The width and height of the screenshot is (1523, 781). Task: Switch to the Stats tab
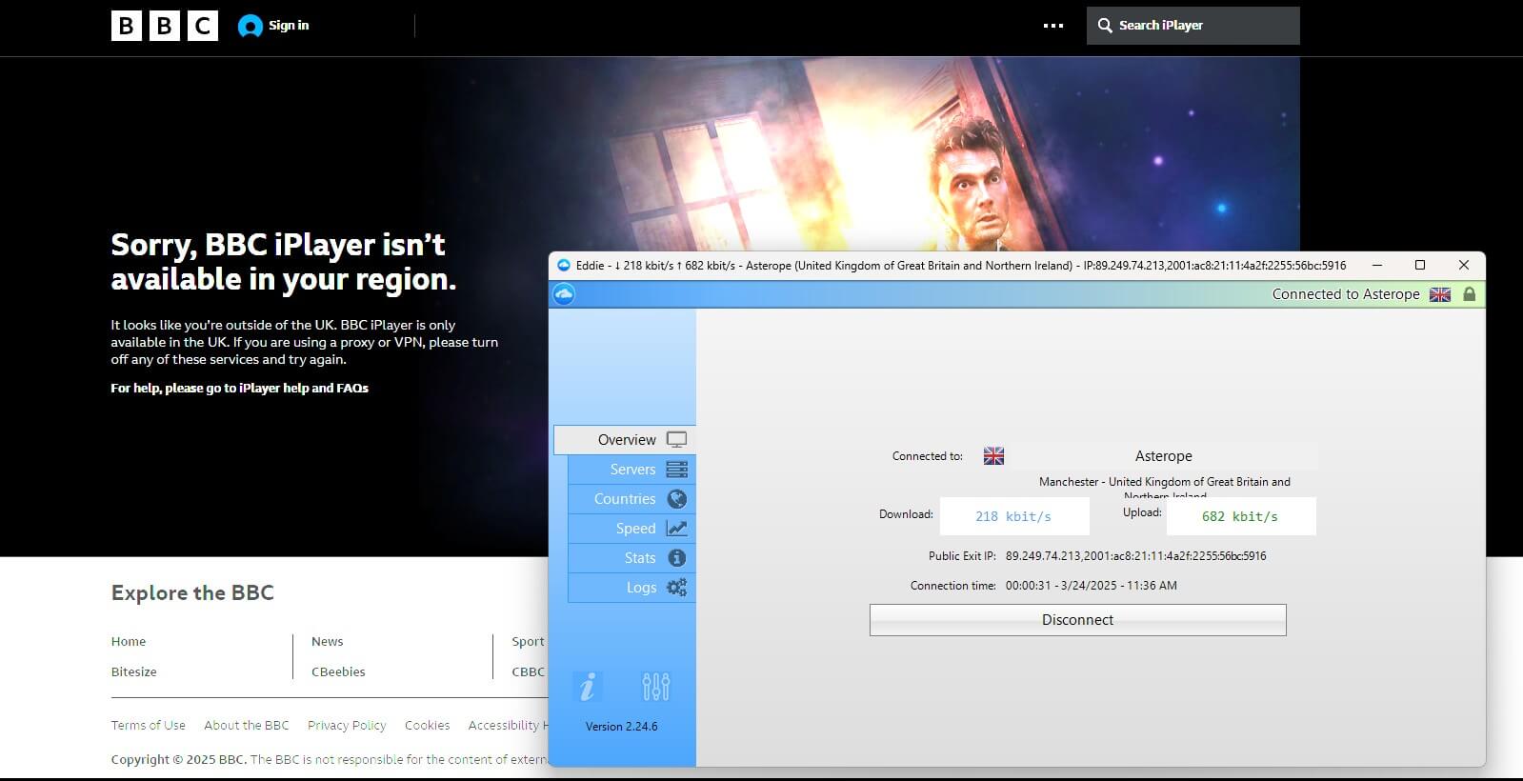(632, 558)
